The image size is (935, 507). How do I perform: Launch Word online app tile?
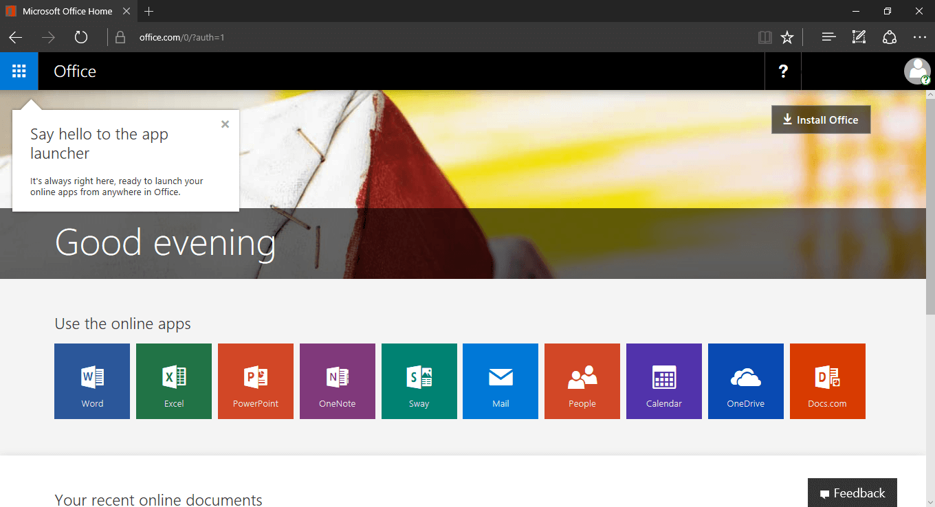pos(92,381)
